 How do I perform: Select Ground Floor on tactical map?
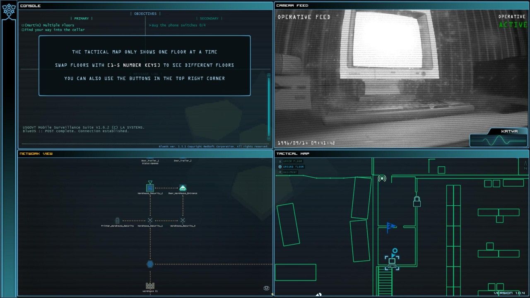[293, 167]
